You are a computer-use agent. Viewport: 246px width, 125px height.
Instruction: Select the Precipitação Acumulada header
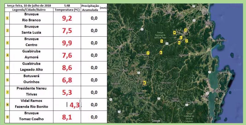(x=90, y=8)
